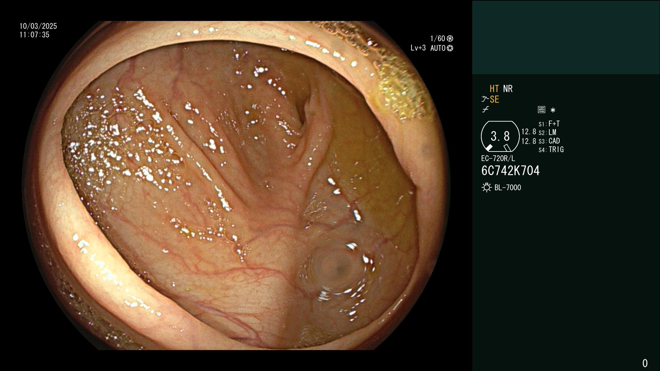Click the BL-7000 light source label
The height and width of the screenshot is (371, 660).
coord(508,188)
